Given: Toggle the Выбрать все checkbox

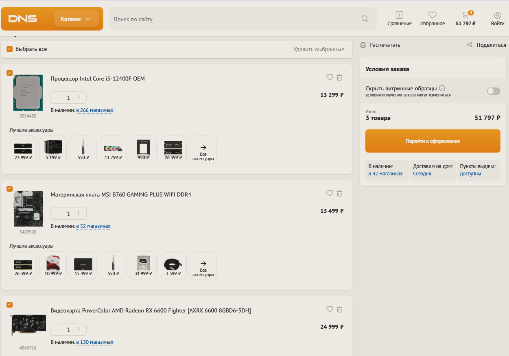Looking at the screenshot, I should coord(10,49).
